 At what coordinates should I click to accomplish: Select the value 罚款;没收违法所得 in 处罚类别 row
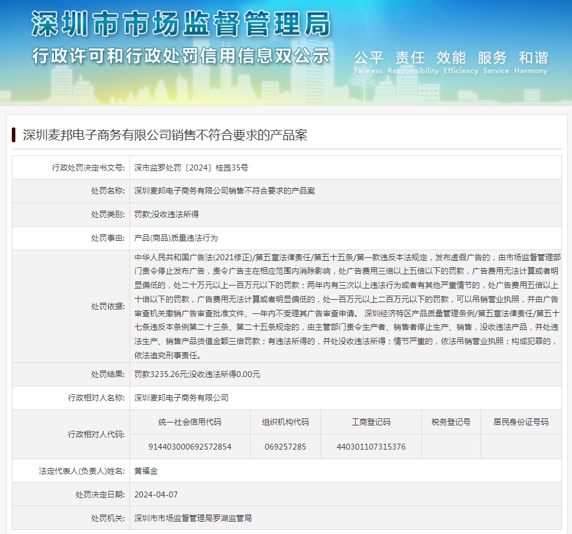pos(167,214)
